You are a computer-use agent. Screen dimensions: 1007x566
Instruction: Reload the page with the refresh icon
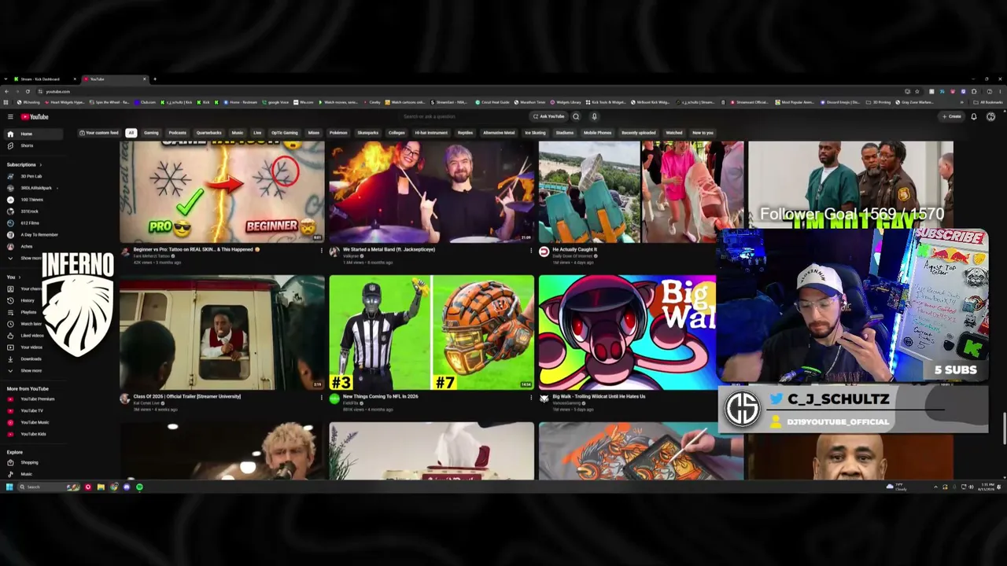(x=29, y=91)
